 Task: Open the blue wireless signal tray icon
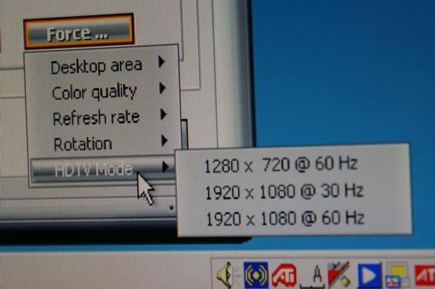(x=256, y=275)
